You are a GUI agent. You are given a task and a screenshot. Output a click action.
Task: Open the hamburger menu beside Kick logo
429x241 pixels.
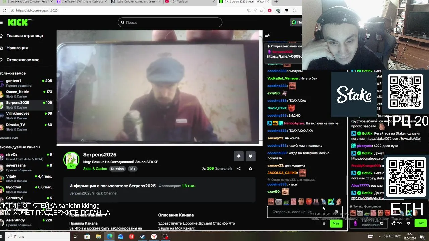pos(1,22)
